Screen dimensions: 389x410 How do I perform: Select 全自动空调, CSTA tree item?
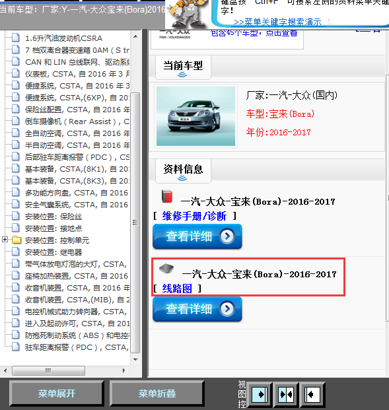coord(77,133)
